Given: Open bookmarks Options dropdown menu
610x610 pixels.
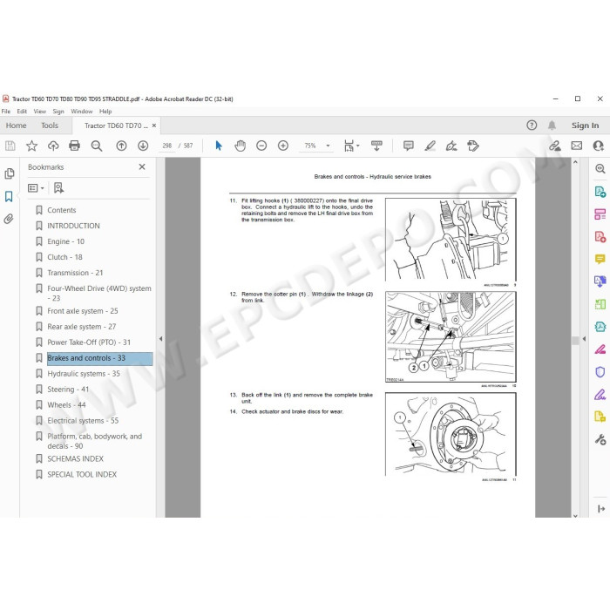Looking at the screenshot, I should (36, 188).
